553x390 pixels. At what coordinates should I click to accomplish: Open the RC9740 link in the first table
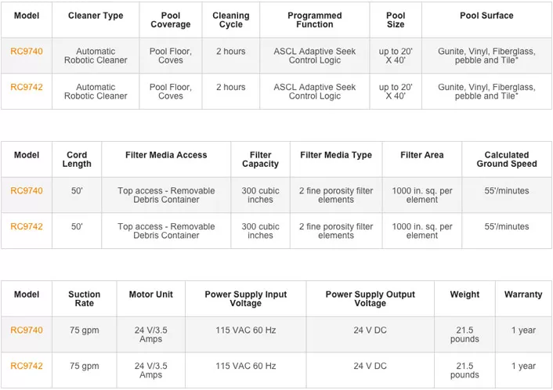[27, 52]
